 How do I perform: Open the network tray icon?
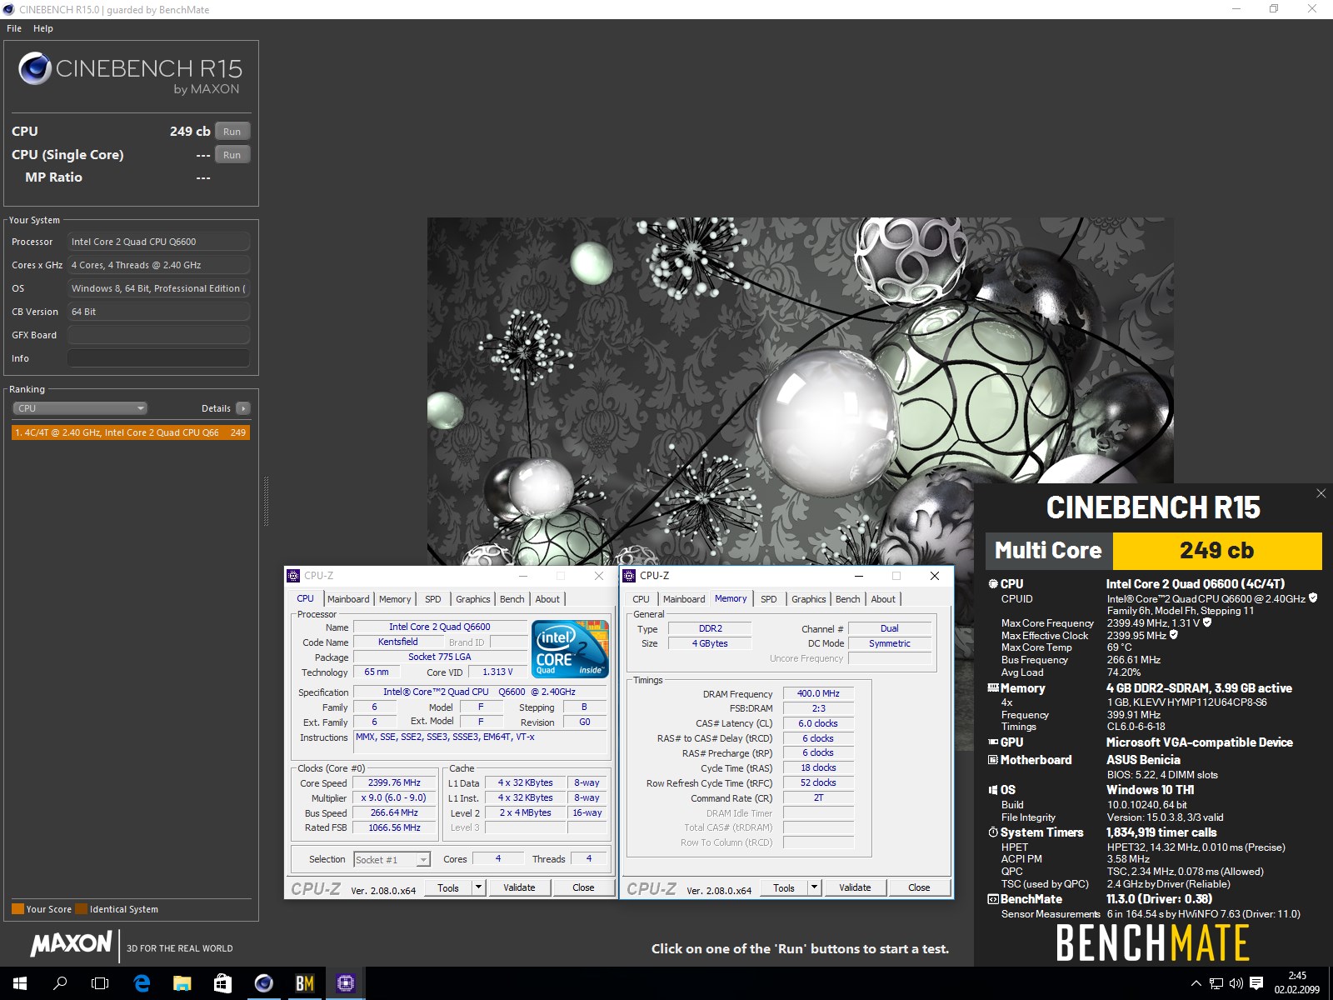(x=1216, y=983)
